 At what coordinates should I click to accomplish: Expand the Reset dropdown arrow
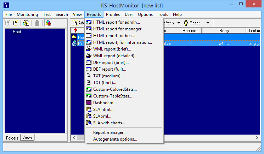coord(208,23)
